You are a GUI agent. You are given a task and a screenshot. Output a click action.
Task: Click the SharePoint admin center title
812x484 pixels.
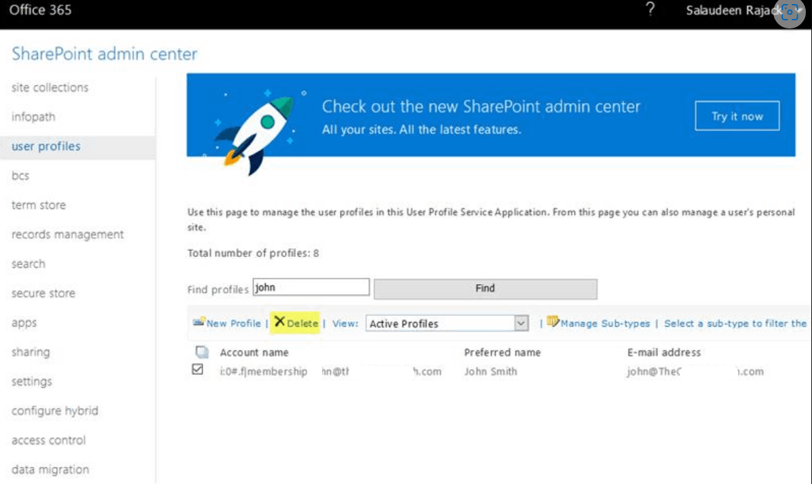104,54
